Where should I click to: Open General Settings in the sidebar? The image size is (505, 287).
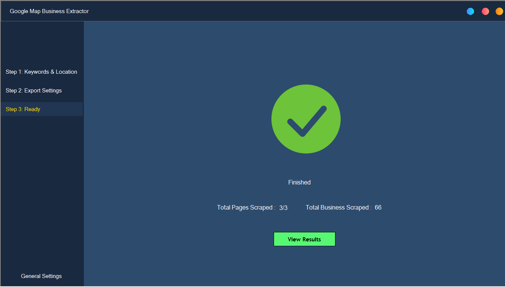click(42, 276)
